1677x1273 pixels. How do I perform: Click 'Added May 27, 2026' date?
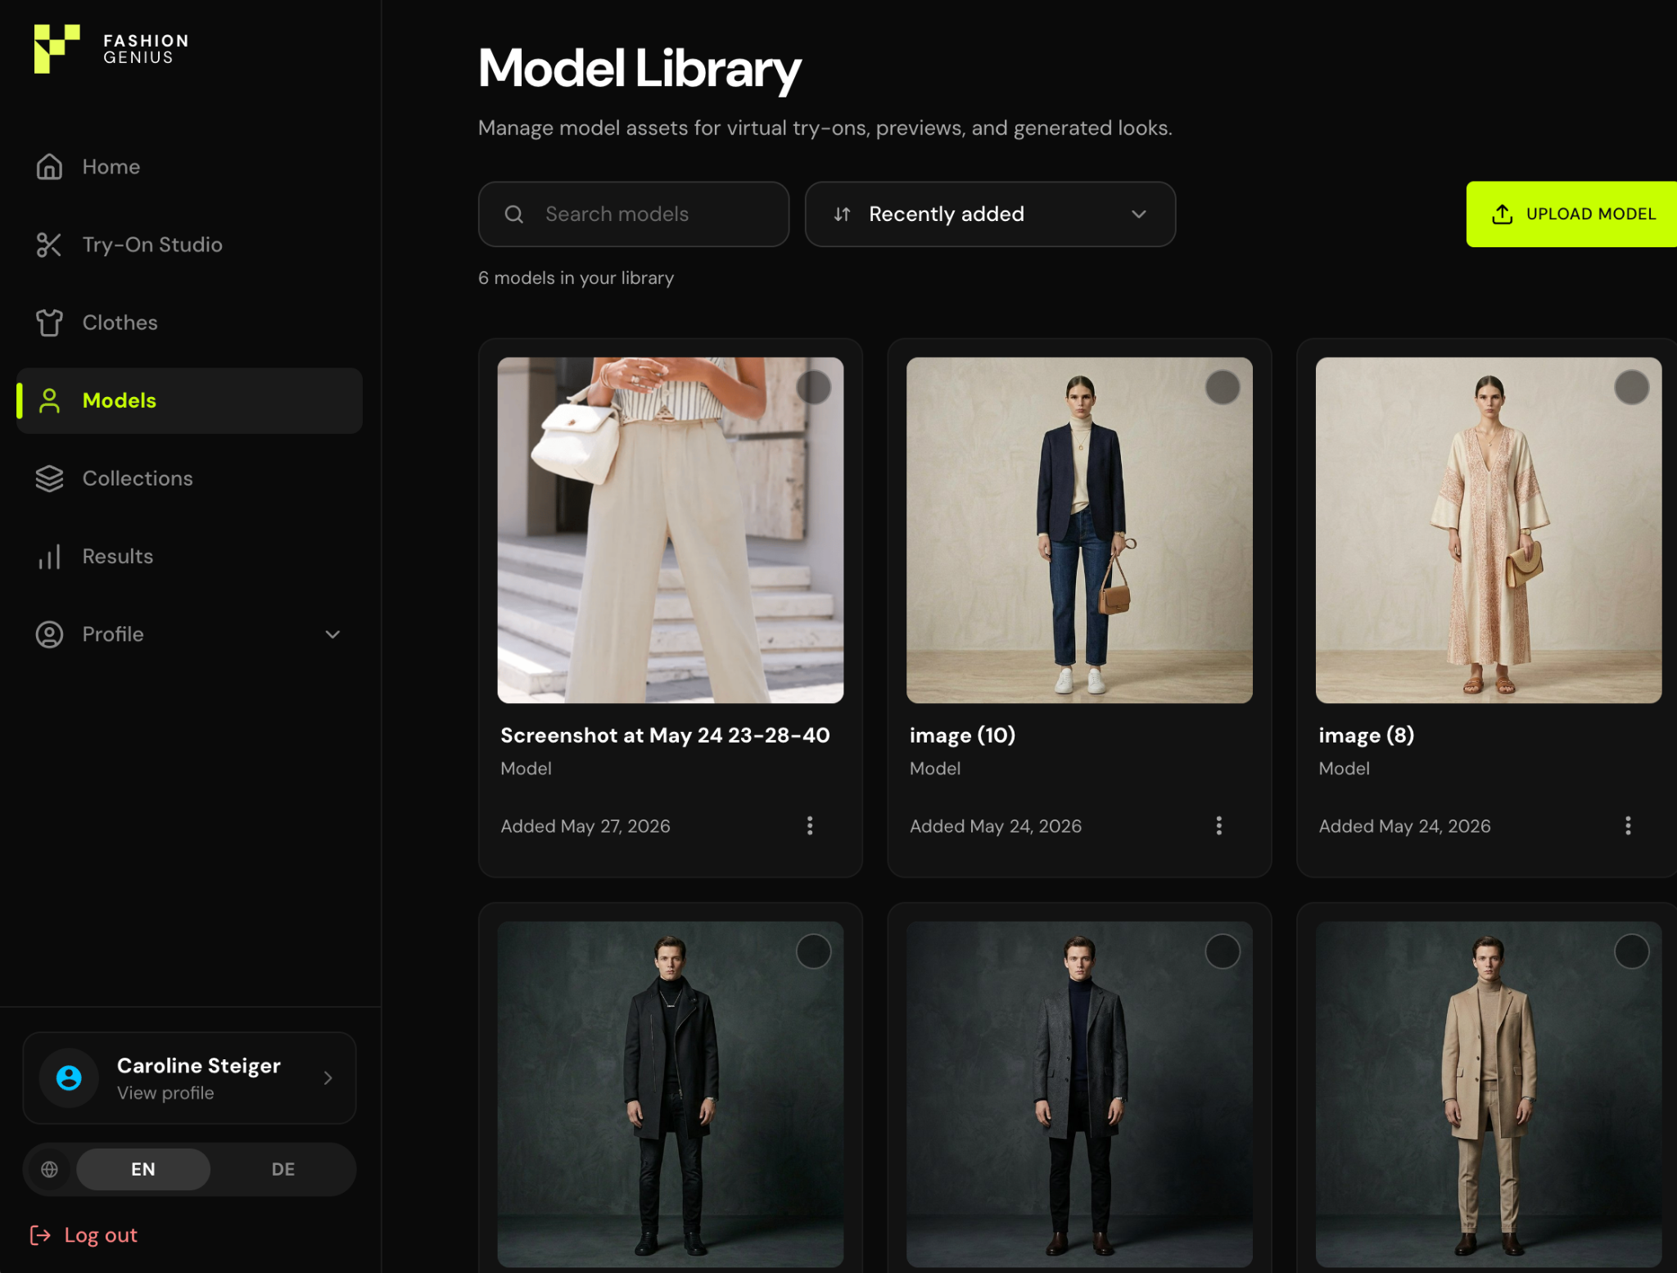585,827
